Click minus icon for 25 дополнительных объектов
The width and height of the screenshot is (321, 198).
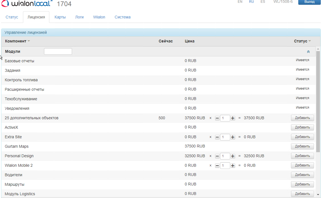tap(217, 118)
